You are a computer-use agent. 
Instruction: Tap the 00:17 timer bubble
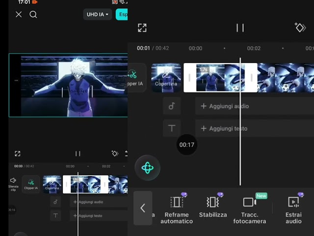point(187,145)
